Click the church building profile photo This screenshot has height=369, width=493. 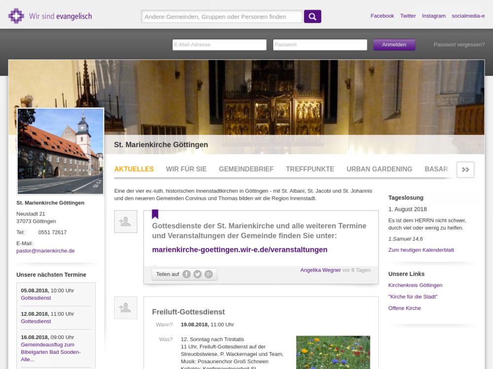pyautogui.click(x=61, y=151)
